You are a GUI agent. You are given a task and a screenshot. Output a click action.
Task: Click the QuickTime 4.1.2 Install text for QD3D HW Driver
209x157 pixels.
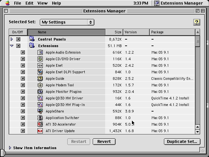pyautogui.click(x=170, y=98)
